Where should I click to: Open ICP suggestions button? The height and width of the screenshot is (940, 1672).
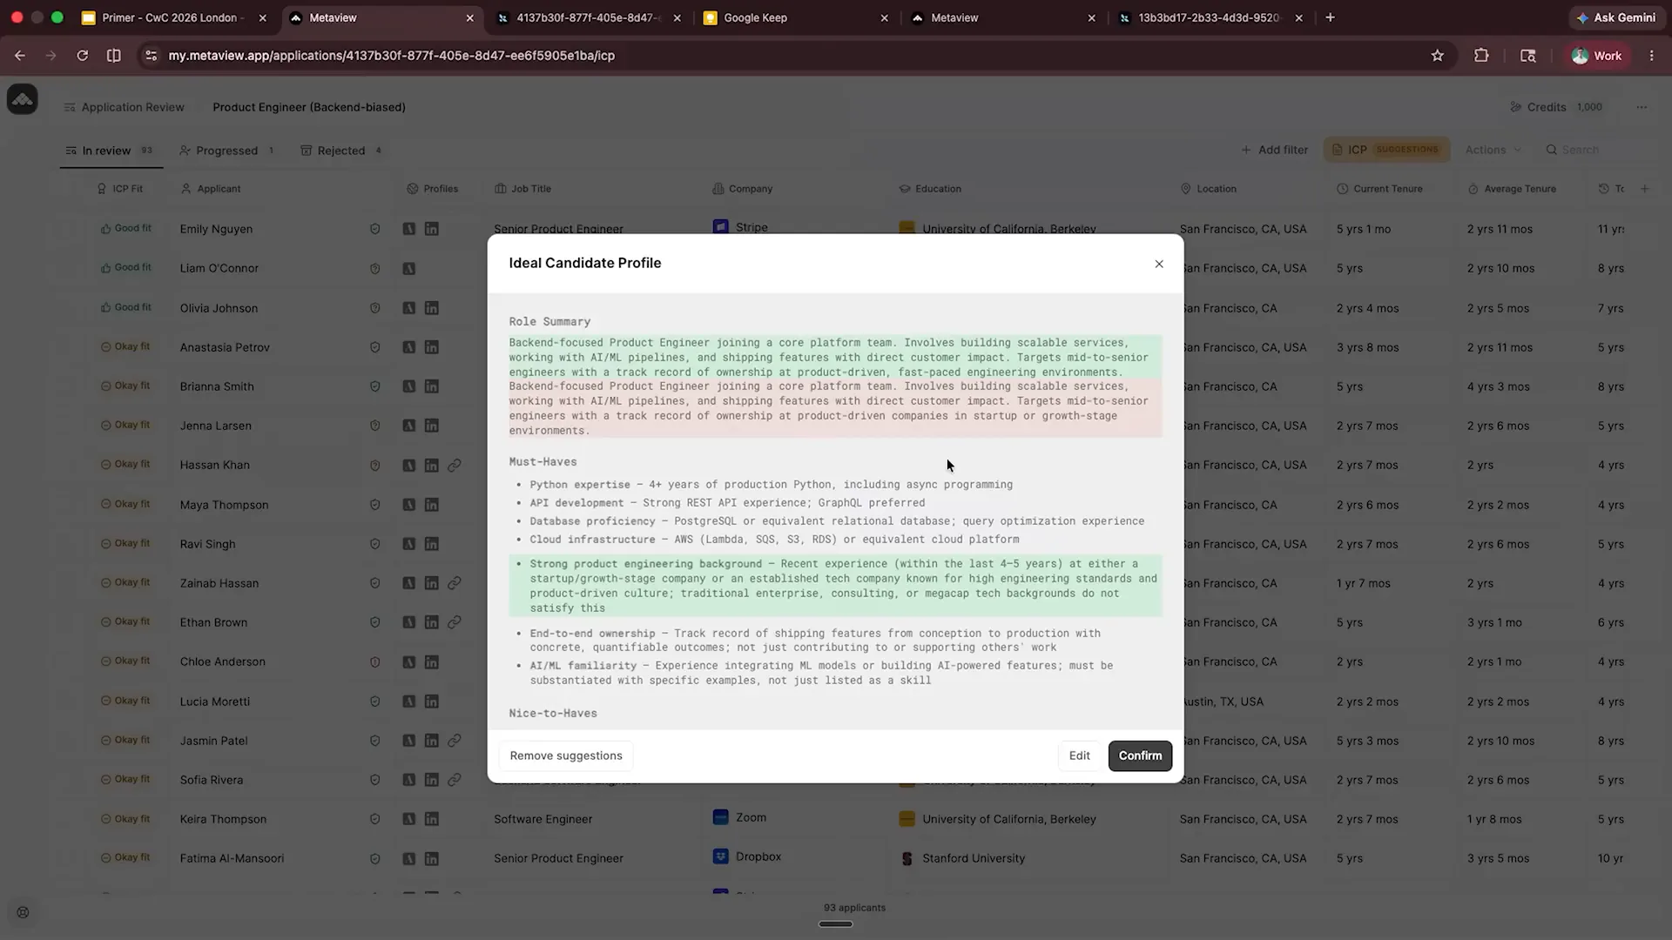click(x=1386, y=150)
